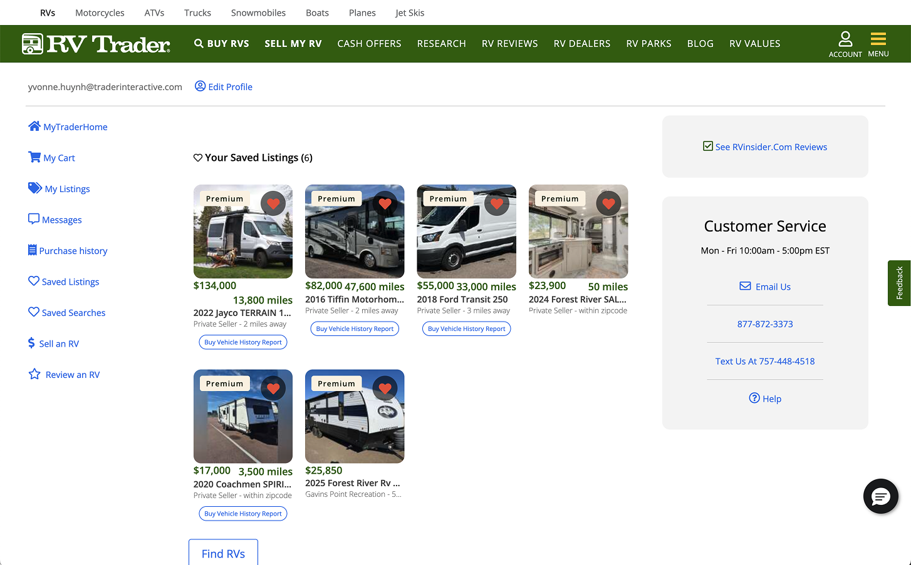
Task: Unsave the 2025 Forest River Rv heart
Action: (385, 389)
